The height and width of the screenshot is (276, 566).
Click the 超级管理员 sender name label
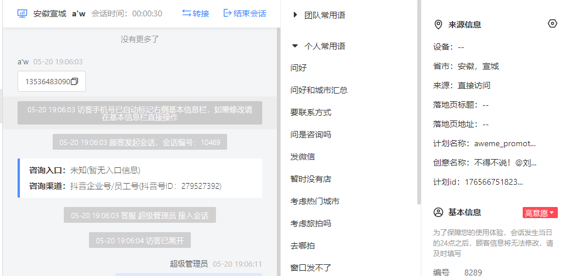click(189, 264)
